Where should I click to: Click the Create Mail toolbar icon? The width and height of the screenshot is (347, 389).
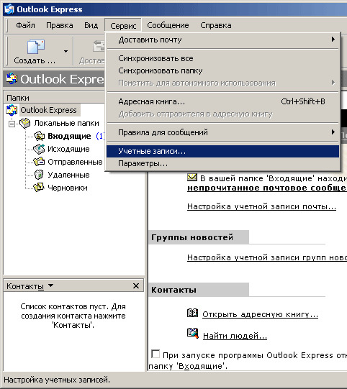point(36,47)
